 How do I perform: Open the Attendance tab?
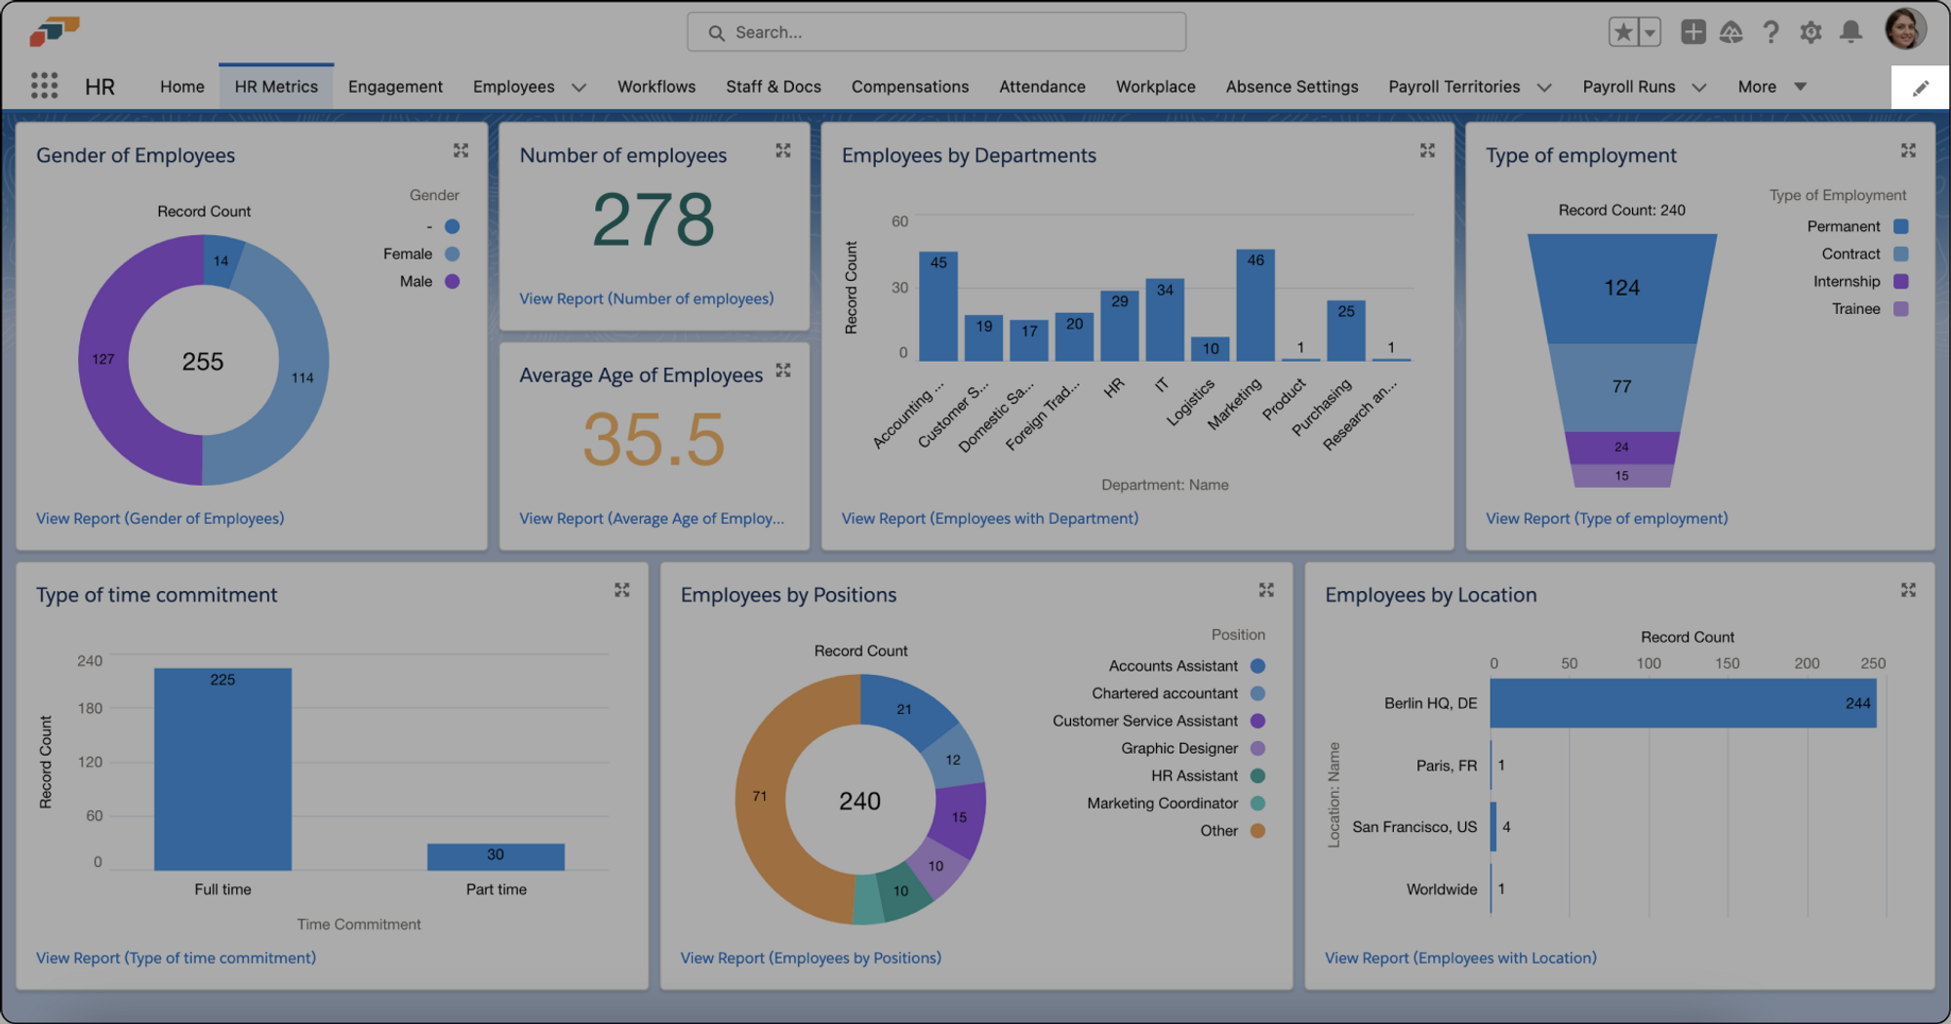pyautogui.click(x=1042, y=86)
